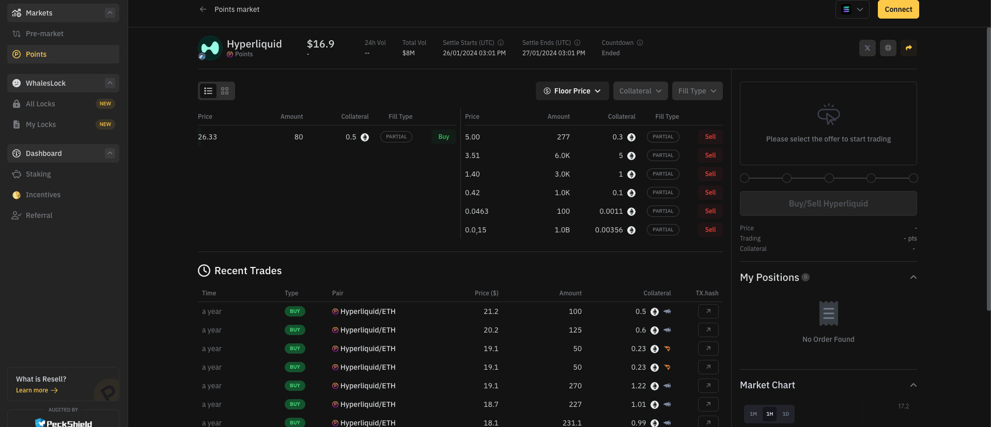Open the X (Twitter) link icon
Viewport: 991px width, 427px height.
(x=868, y=48)
